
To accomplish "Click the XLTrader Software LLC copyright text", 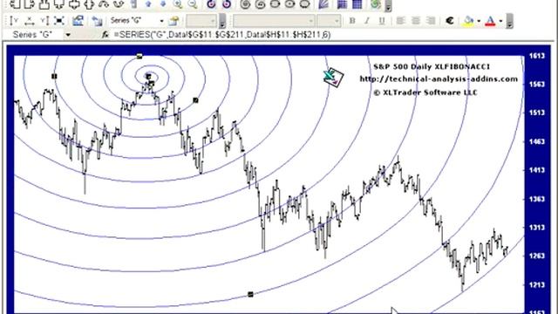I will [x=425, y=92].
